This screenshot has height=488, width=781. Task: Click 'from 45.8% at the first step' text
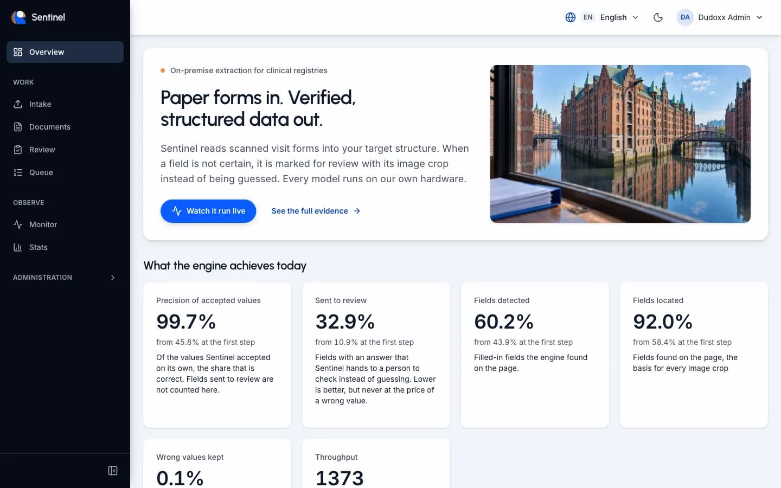206,342
